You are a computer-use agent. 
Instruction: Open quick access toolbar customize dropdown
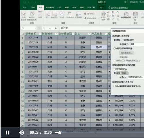(40, 2)
